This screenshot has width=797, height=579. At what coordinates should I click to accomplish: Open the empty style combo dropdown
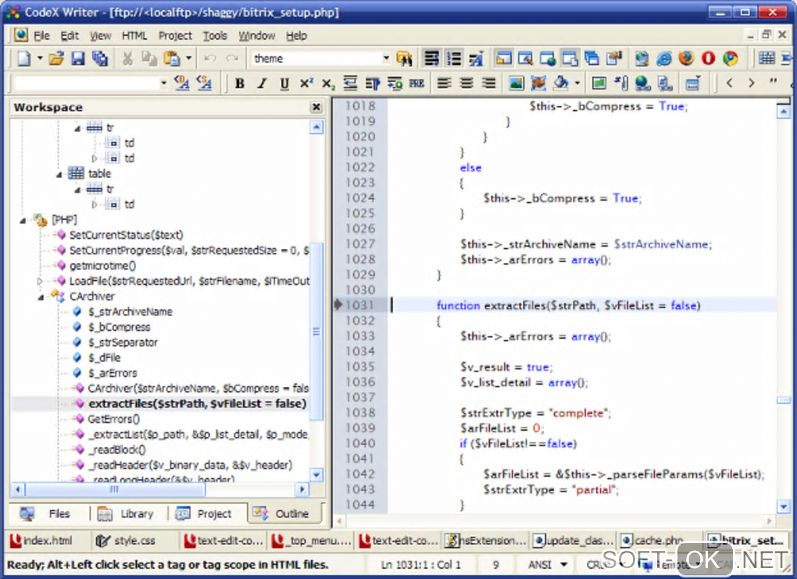pyautogui.click(x=163, y=83)
